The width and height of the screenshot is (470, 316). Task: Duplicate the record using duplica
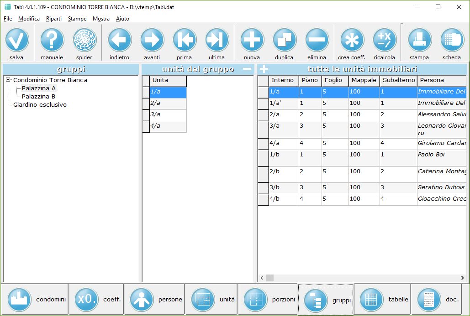(284, 40)
